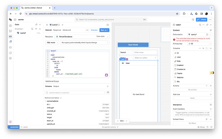Filter the Code list
Image resolution: width=222 pixels, height=139 pixels.
click(x=36, y=29)
